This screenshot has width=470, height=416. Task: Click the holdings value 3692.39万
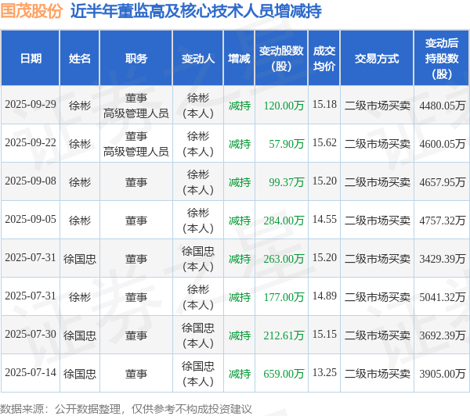[443, 335]
